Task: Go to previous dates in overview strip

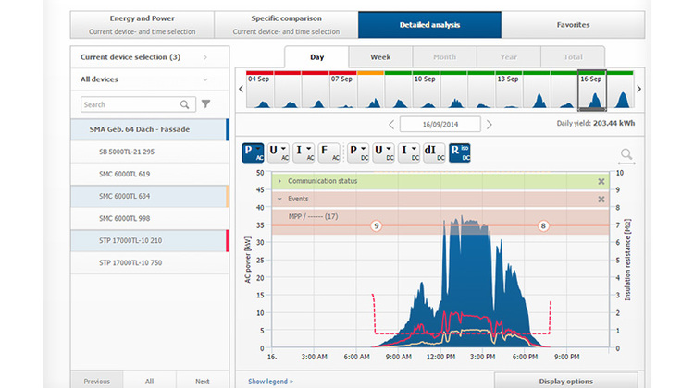Action: [241, 89]
